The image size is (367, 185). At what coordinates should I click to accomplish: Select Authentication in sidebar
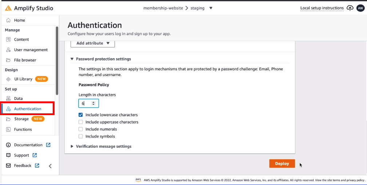(x=28, y=109)
